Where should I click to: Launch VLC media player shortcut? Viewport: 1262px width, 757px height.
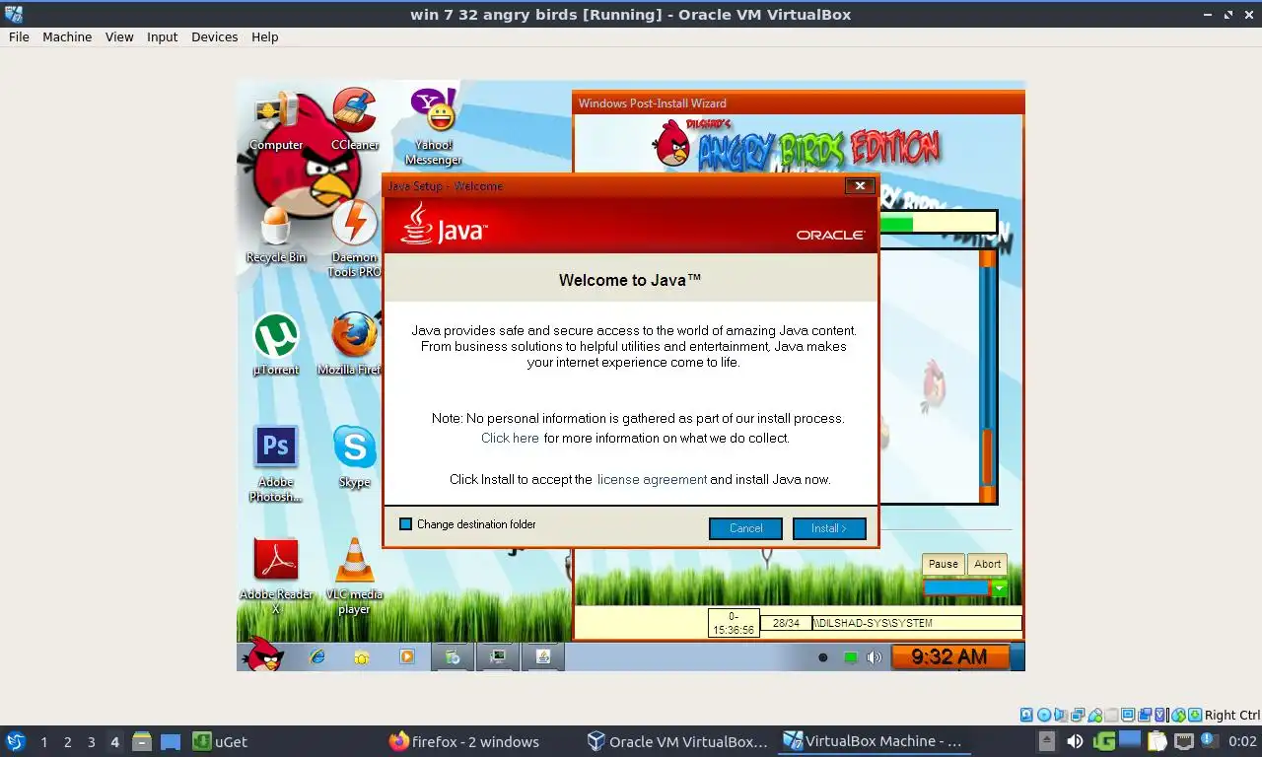pyautogui.click(x=354, y=576)
